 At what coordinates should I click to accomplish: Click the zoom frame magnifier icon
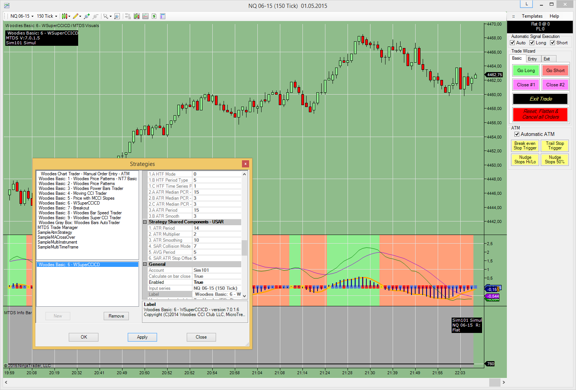pyautogui.click(x=117, y=16)
